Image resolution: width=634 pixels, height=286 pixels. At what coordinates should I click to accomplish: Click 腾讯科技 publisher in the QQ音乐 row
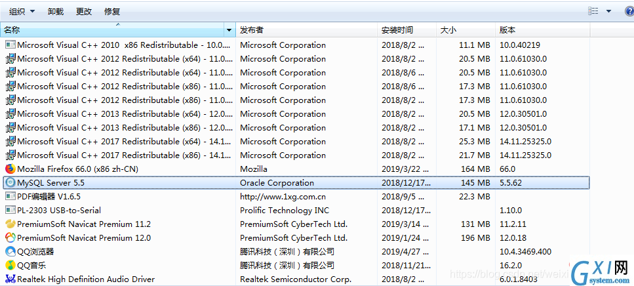(x=287, y=266)
